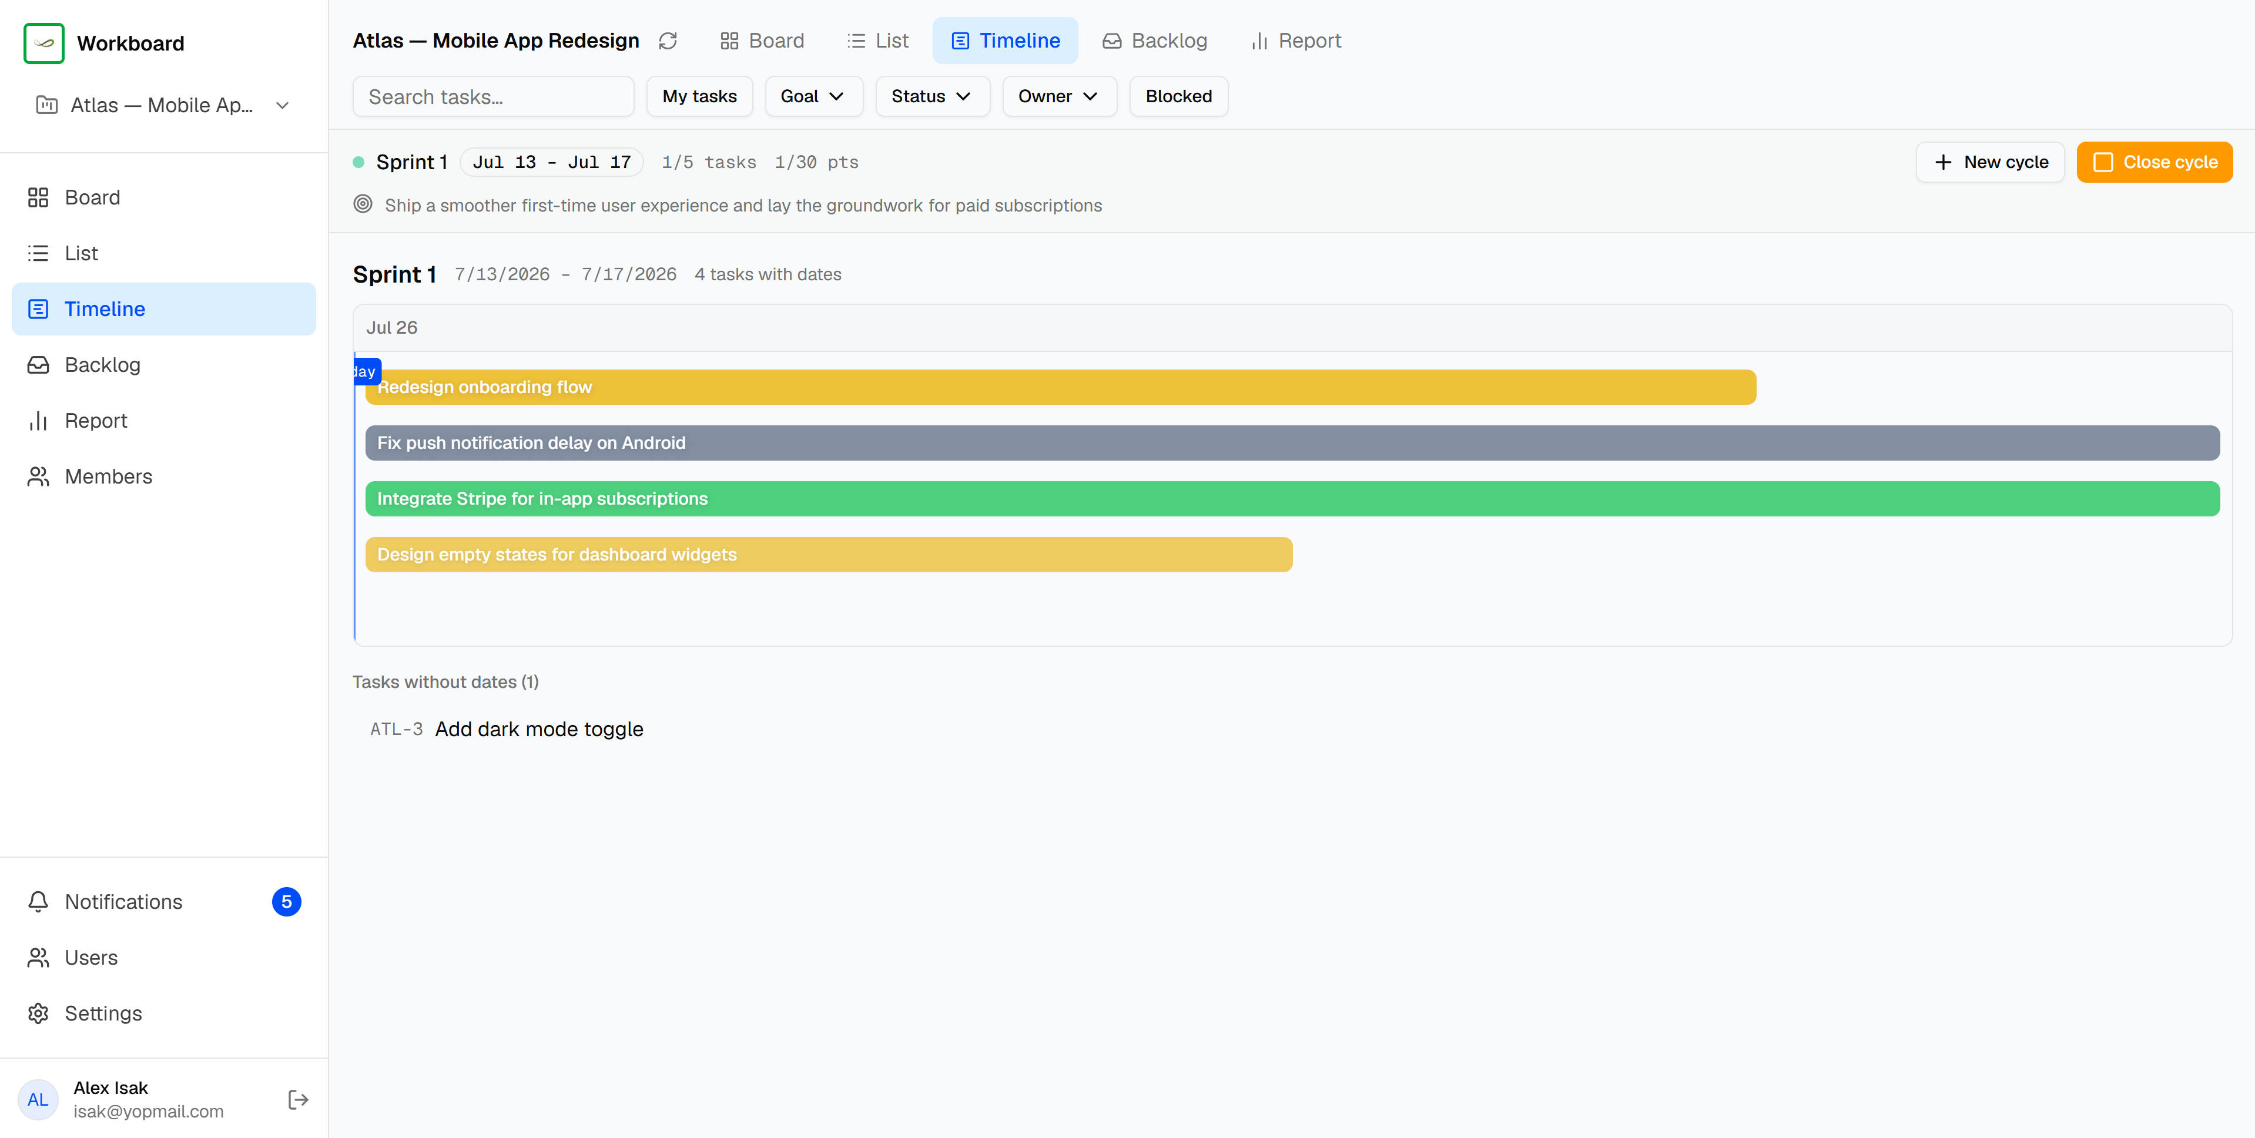Click the Atlas — Mobile App Redesign title
The image size is (2255, 1138).
(x=495, y=41)
